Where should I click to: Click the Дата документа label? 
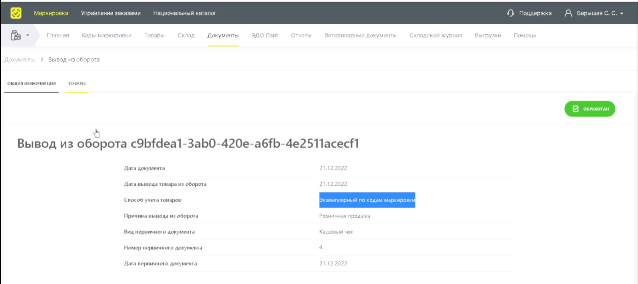click(x=145, y=168)
